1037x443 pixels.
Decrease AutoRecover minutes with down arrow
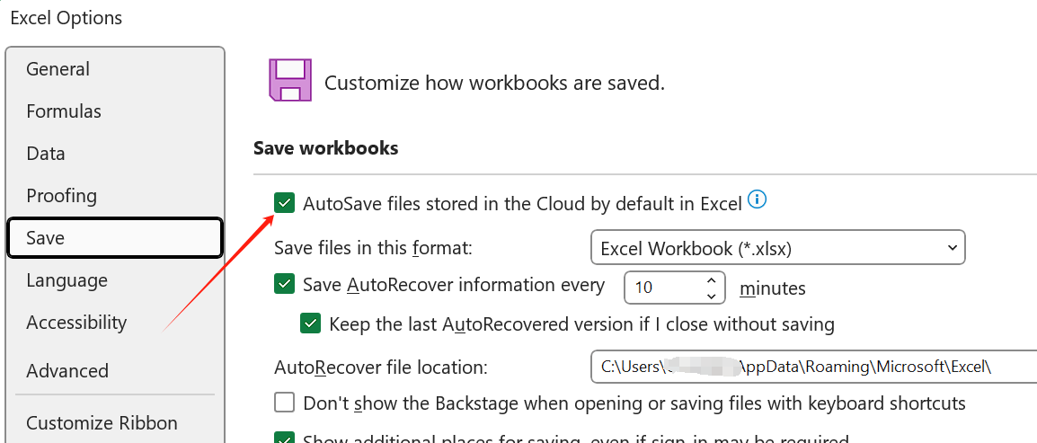point(711,297)
